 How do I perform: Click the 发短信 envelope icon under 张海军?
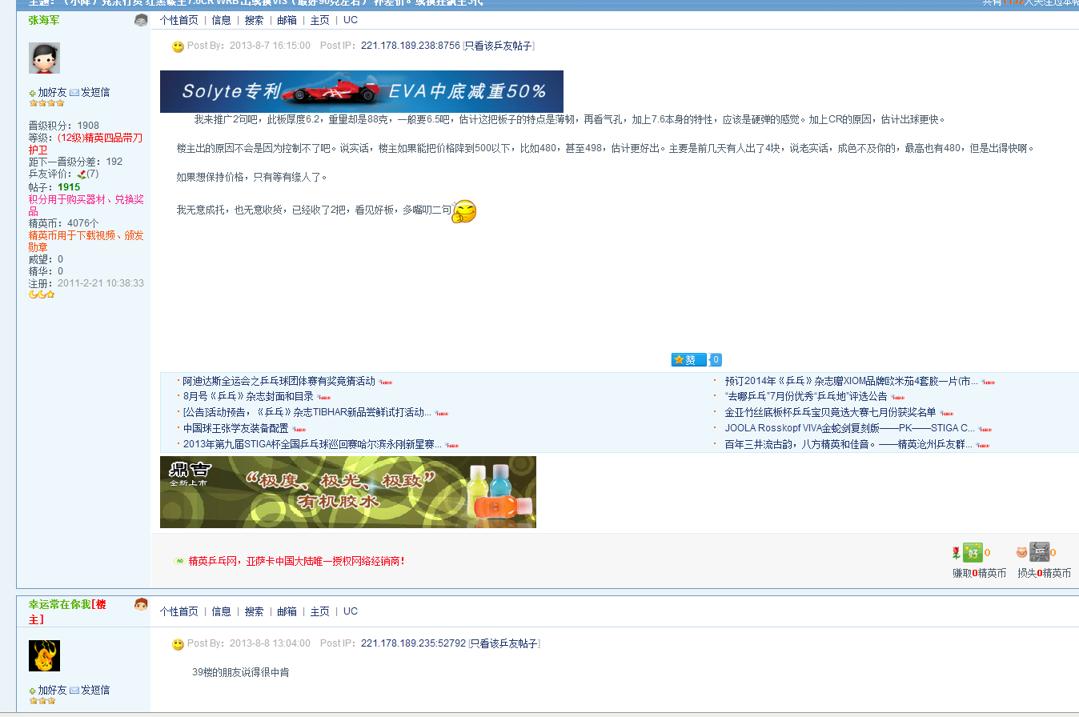pyautogui.click(x=74, y=92)
